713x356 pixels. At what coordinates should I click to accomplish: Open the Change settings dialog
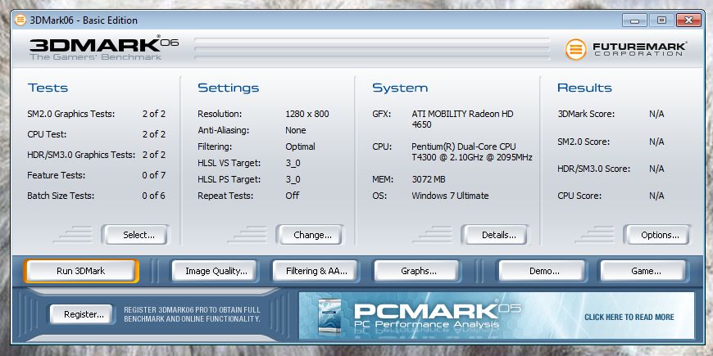309,235
